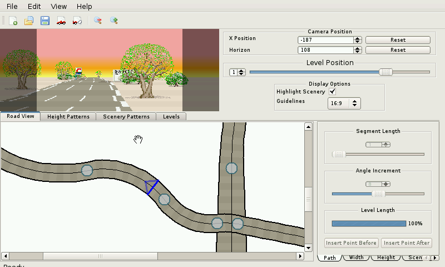Switch to the Scenery Patterns tab
The image size is (445, 267).
(x=127, y=117)
